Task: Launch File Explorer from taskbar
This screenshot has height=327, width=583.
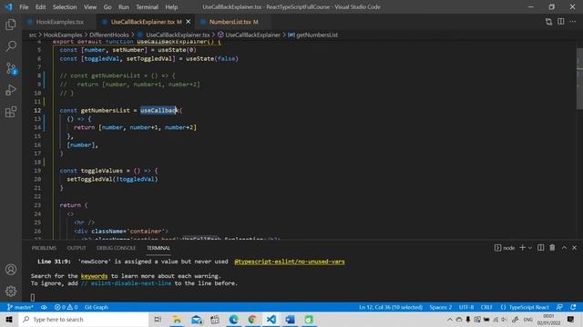Action: [x=177, y=319]
